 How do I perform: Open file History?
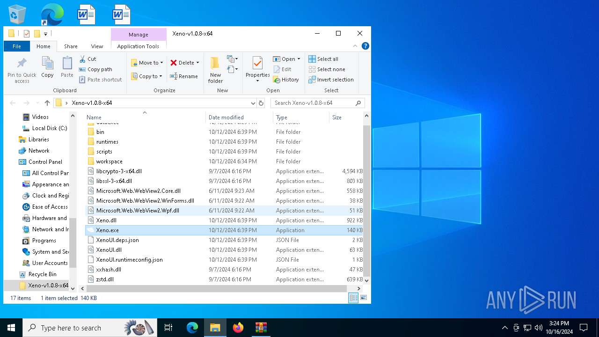pos(286,80)
